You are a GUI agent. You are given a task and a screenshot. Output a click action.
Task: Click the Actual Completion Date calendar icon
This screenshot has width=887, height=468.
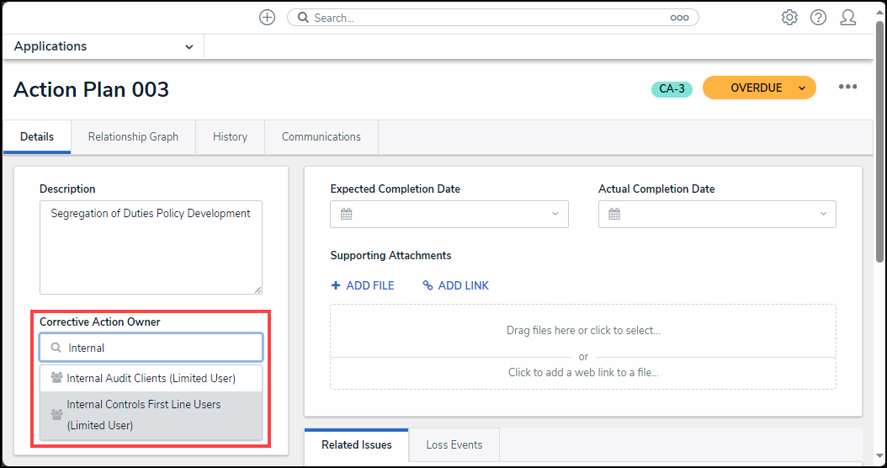(614, 214)
